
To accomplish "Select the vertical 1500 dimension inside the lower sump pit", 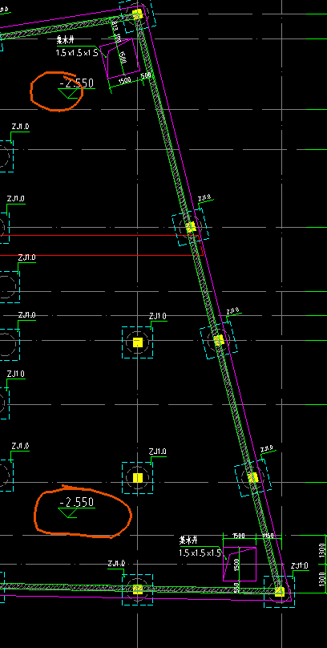I will [x=237, y=565].
